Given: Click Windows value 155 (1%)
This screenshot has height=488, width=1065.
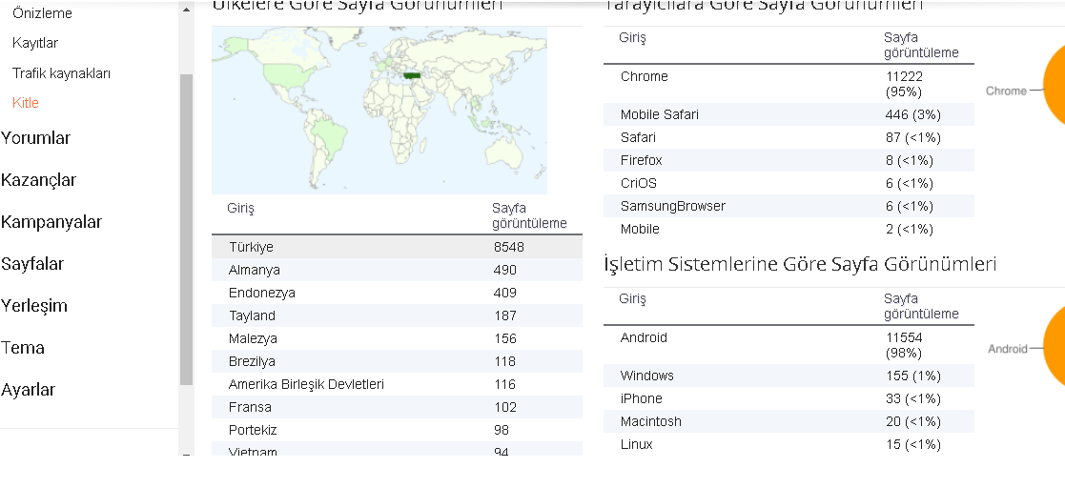Looking at the screenshot, I should point(912,376).
